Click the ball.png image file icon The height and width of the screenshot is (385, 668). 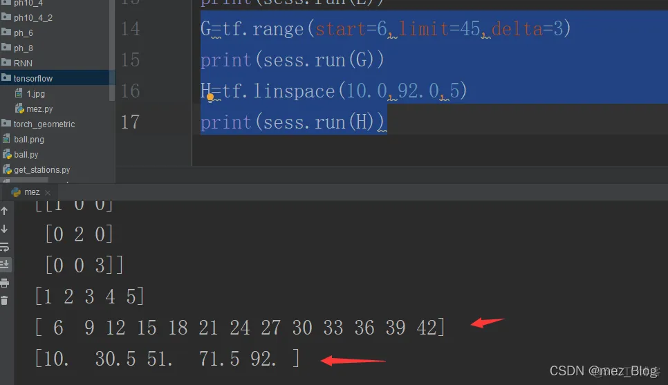[6, 139]
